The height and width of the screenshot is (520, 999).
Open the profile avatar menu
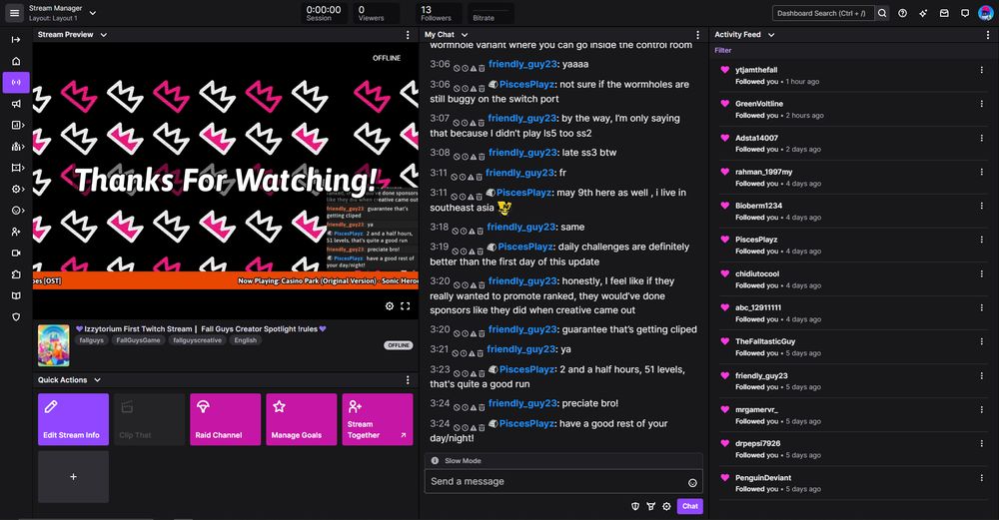pyautogui.click(x=986, y=13)
